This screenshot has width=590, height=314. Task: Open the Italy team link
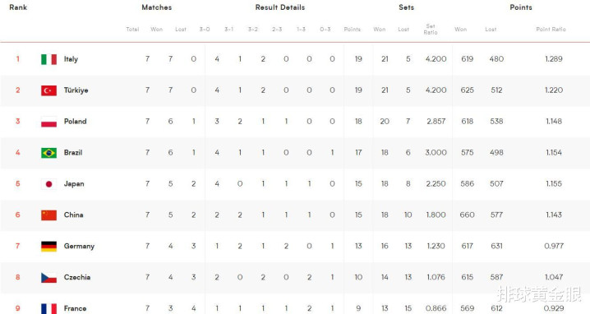coord(71,59)
